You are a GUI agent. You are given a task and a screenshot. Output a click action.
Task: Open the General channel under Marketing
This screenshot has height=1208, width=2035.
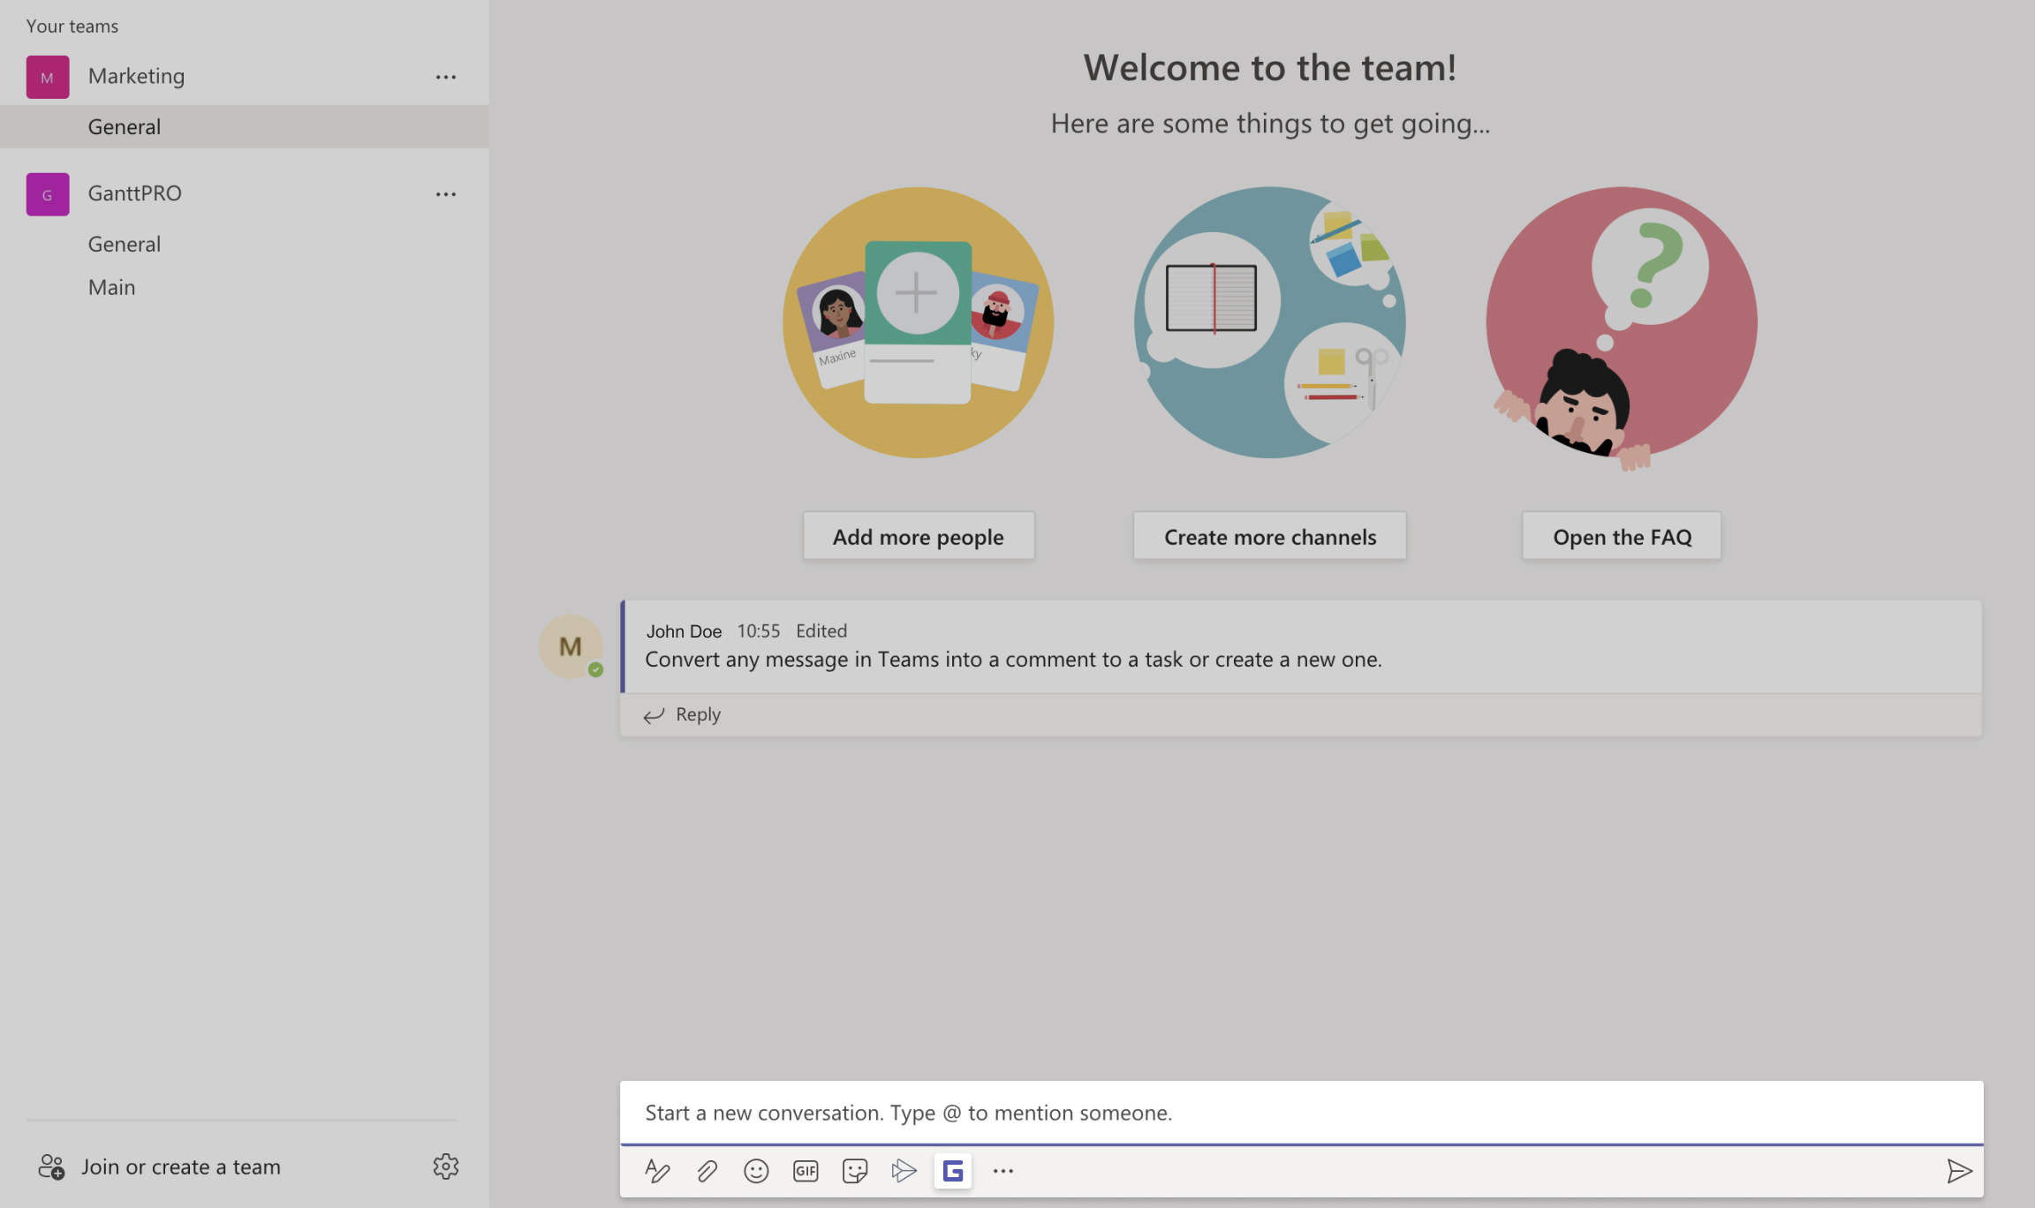pyautogui.click(x=124, y=126)
